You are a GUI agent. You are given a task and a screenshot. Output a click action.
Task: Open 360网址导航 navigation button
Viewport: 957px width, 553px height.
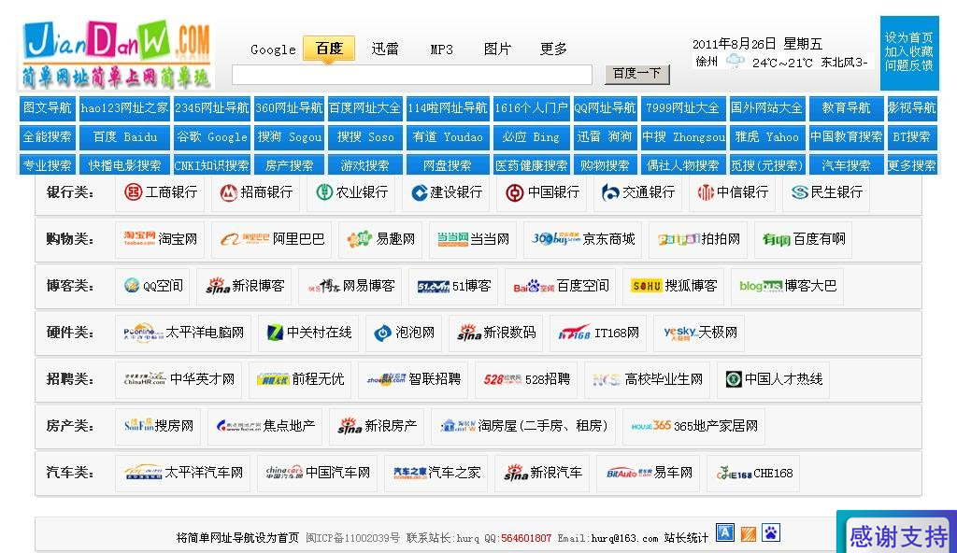click(x=290, y=108)
